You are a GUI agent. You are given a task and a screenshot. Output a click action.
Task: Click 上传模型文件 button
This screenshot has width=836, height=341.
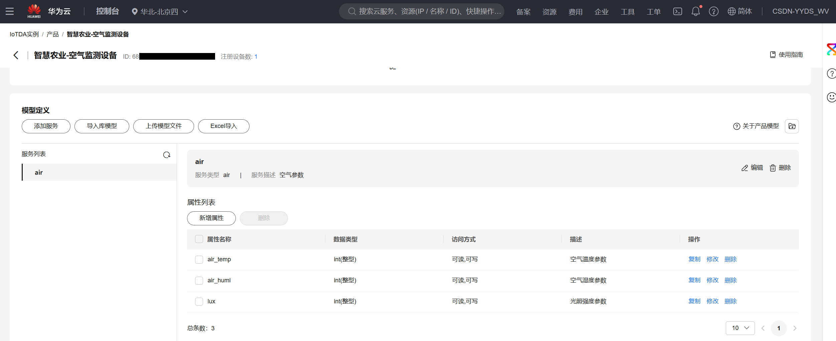164,126
